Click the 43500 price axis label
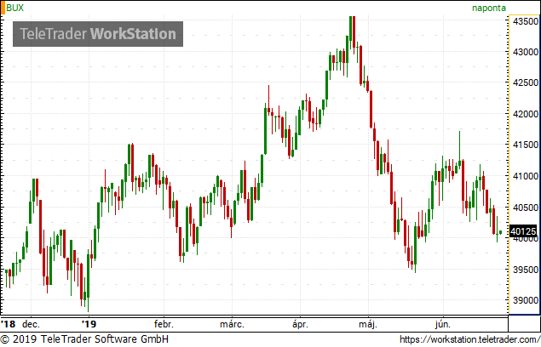541x347 pixels. coord(526,21)
